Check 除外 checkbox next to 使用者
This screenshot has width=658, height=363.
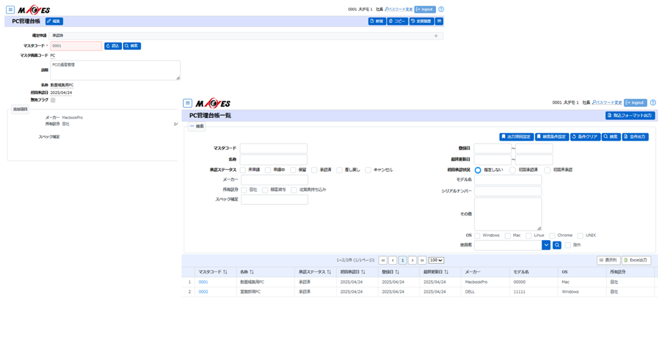pos(567,245)
